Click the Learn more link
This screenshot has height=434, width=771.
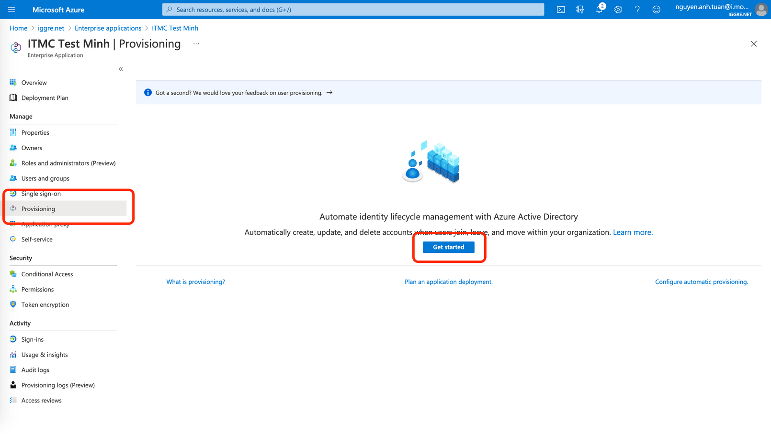(x=633, y=232)
